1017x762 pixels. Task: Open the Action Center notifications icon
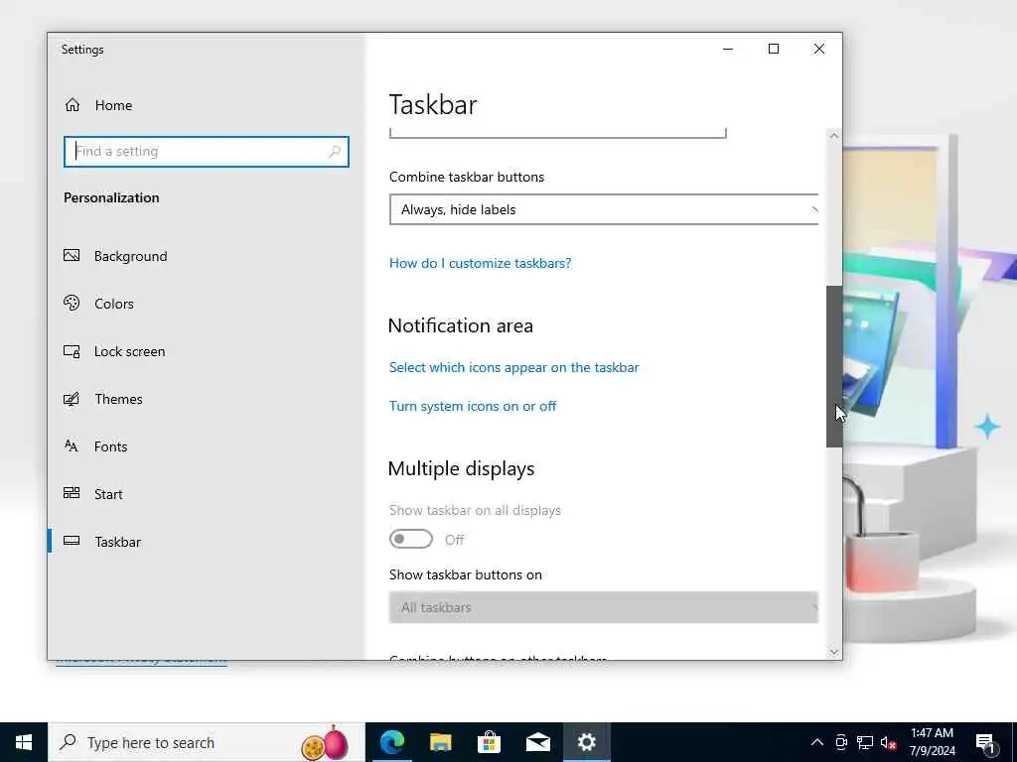click(985, 742)
